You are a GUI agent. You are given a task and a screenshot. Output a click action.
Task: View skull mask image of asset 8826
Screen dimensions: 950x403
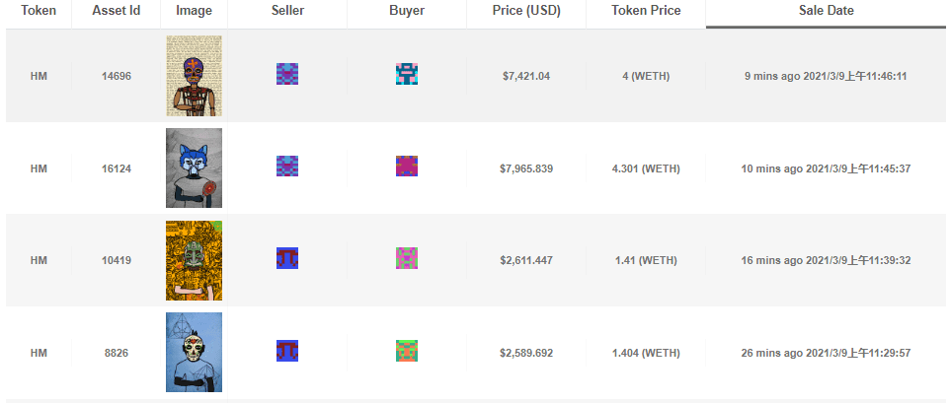tap(194, 352)
